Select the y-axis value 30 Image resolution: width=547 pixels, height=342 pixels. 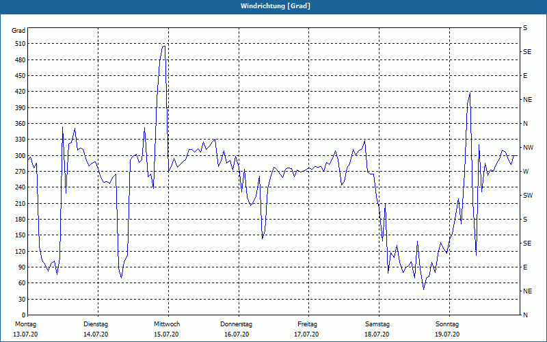(22, 300)
